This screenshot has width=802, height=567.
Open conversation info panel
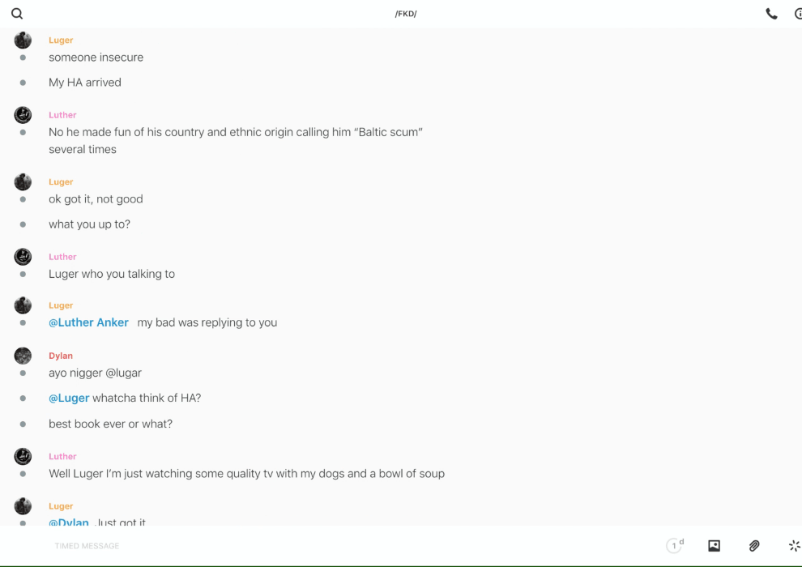(798, 14)
